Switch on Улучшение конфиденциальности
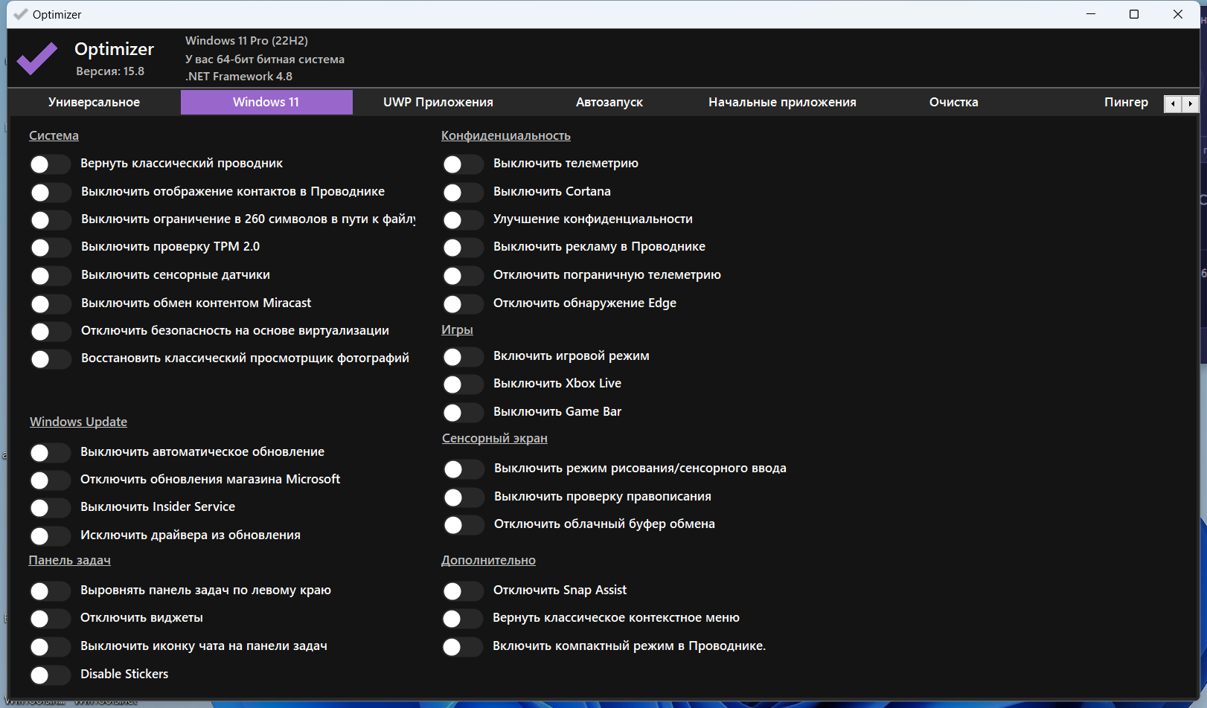1207x708 pixels. pyautogui.click(x=462, y=220)
